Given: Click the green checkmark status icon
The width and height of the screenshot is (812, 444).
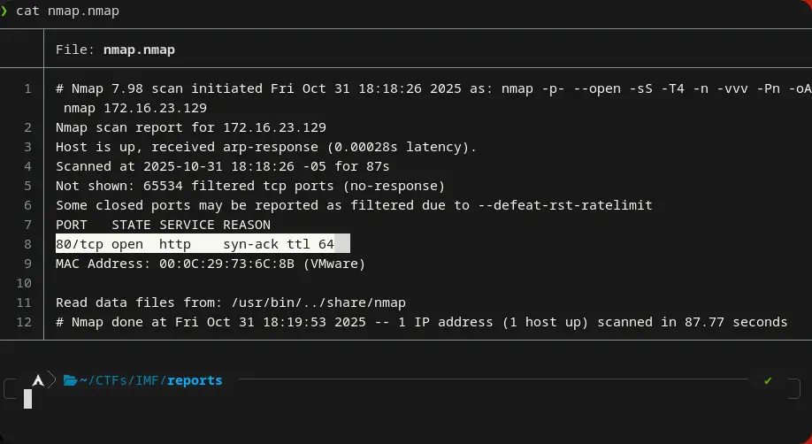Looking at the screenshot, I should point(768,380).
